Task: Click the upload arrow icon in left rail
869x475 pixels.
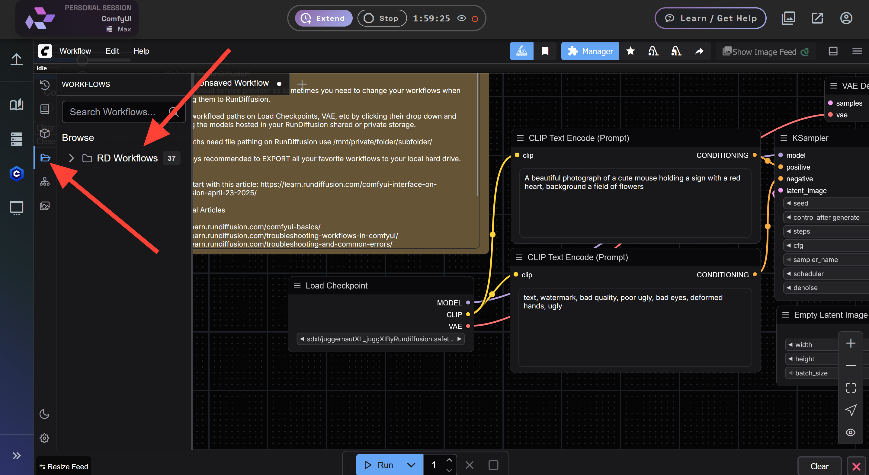Action: (x=16, y=59)
